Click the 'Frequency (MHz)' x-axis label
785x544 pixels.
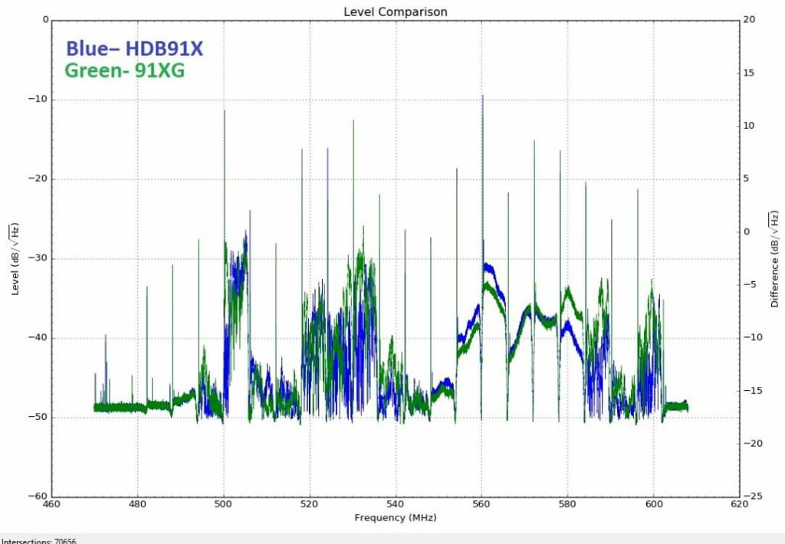[395, 518]
